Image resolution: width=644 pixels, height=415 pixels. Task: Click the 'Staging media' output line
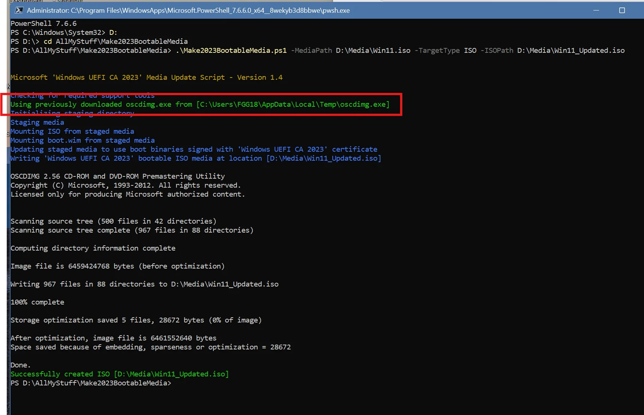pyautogui.click(x=37, y=122)
